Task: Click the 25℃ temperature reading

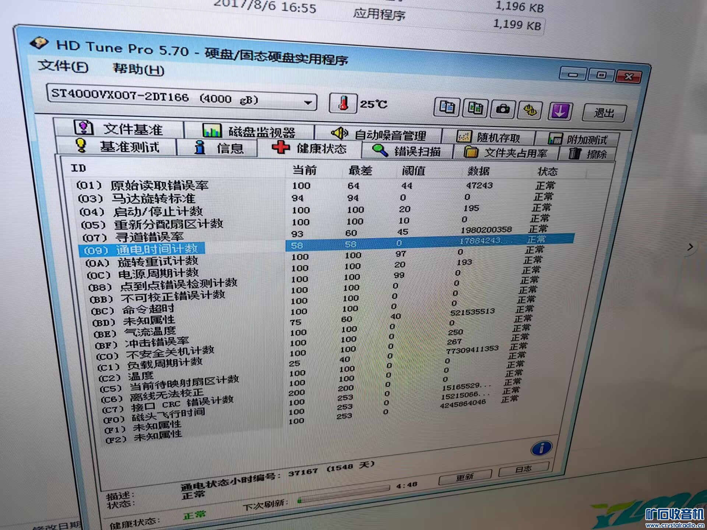Action: click(373, 104)
